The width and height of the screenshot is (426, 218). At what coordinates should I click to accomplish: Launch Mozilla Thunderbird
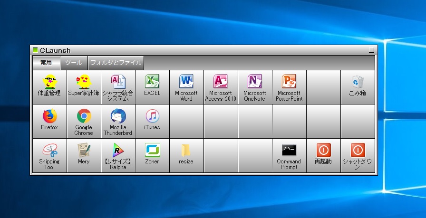point(118,121)
